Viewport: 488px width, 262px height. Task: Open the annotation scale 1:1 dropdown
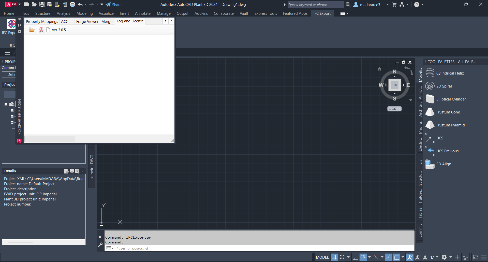tap(434, 257)
